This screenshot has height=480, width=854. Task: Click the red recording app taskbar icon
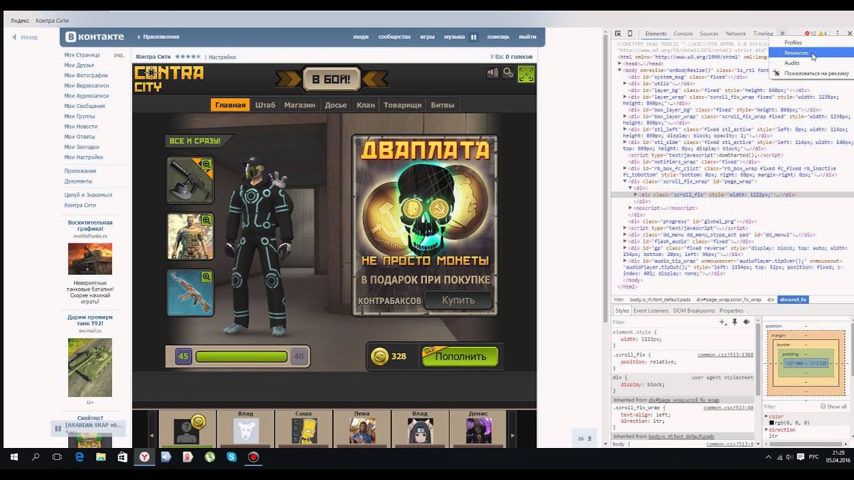click(254, 457)
